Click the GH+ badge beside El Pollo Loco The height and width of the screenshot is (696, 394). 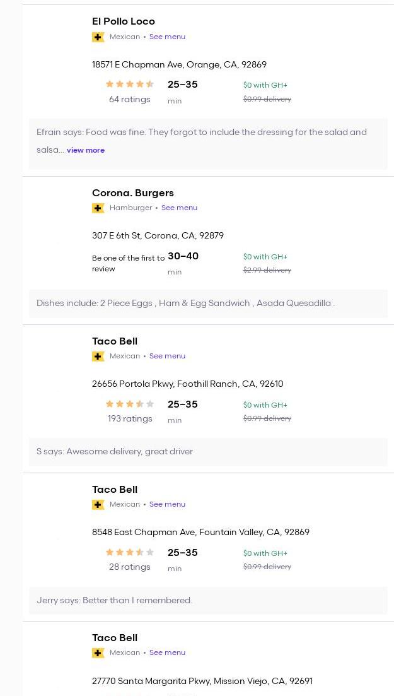point(98,37)
